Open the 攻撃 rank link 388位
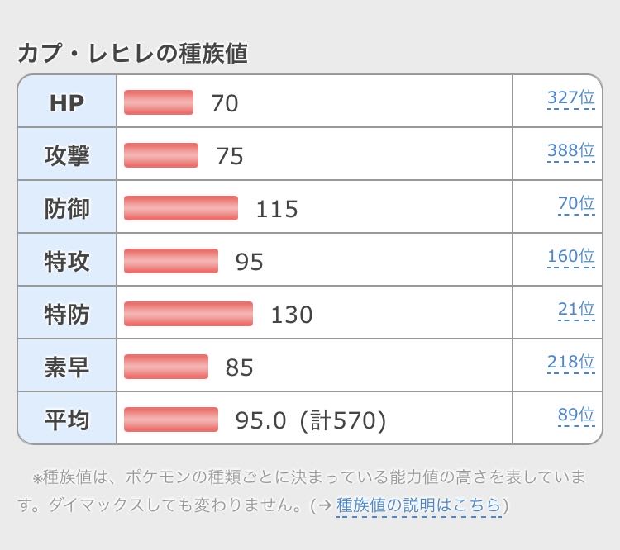Screen dimensions: 620x550 [570, 151]
